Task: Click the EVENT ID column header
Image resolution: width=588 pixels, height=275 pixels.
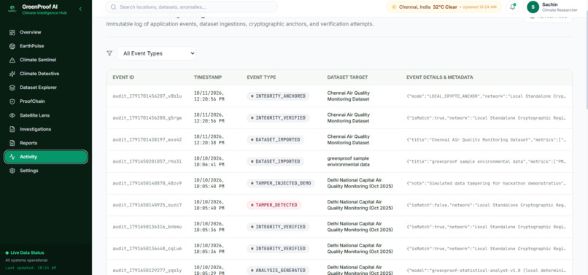Action: tap(123, 77)
